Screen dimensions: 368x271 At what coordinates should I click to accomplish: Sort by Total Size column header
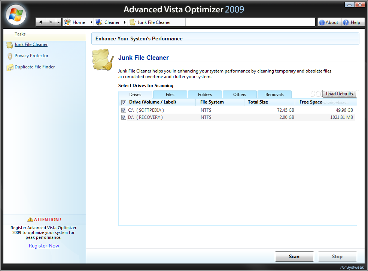pos(258,102)
